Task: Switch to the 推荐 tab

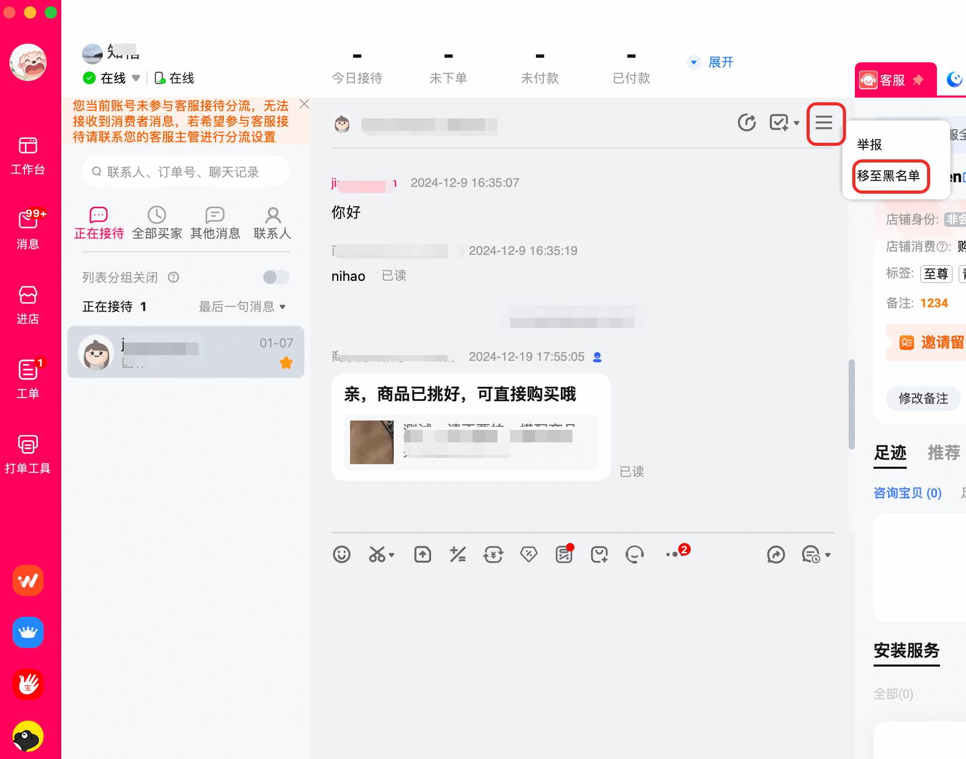Action: pyautogui.click(x=944, y=453)
